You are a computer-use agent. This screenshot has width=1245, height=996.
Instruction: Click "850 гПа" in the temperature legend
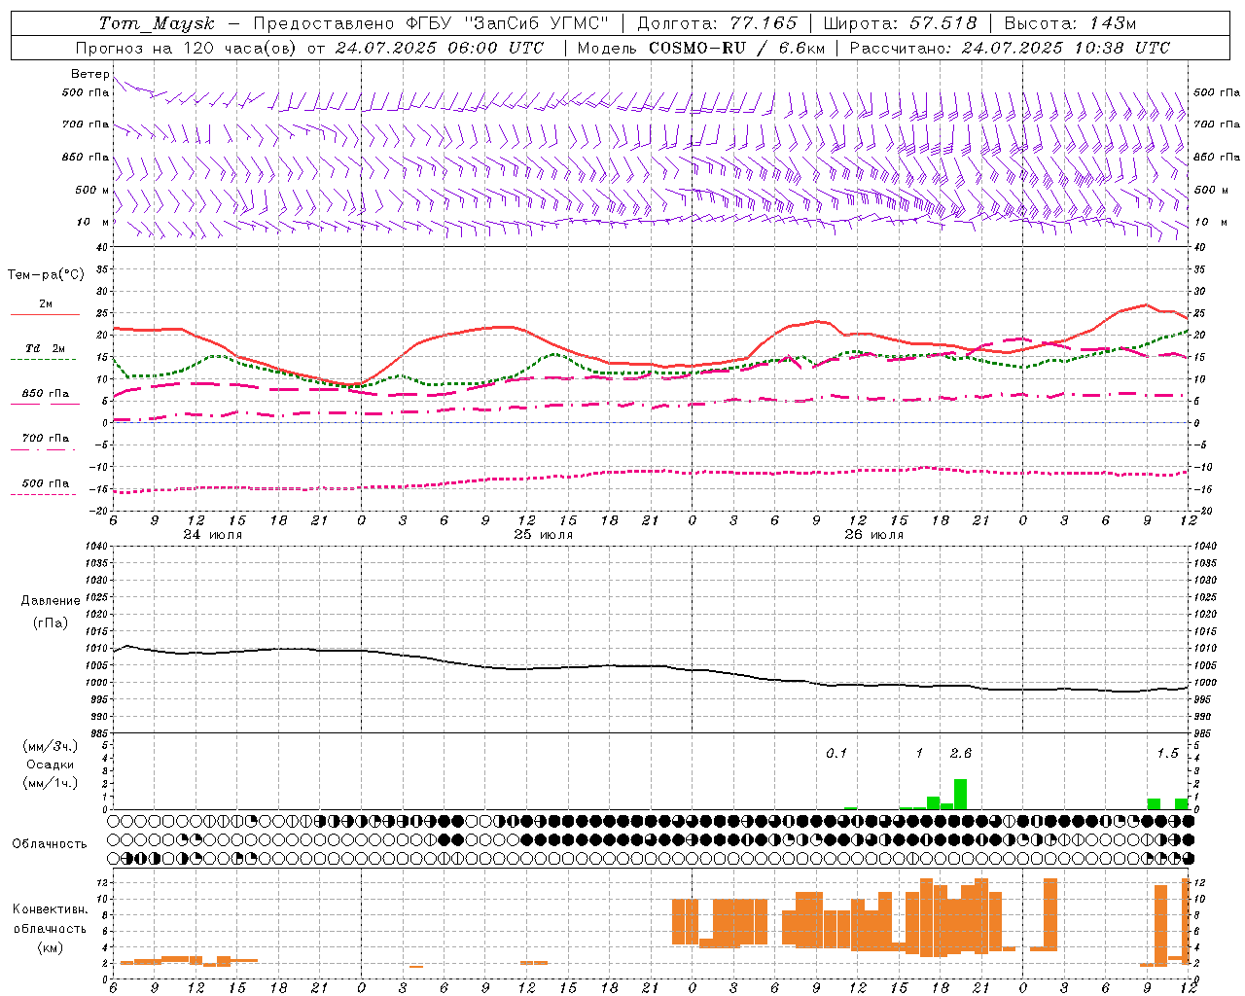46,394
